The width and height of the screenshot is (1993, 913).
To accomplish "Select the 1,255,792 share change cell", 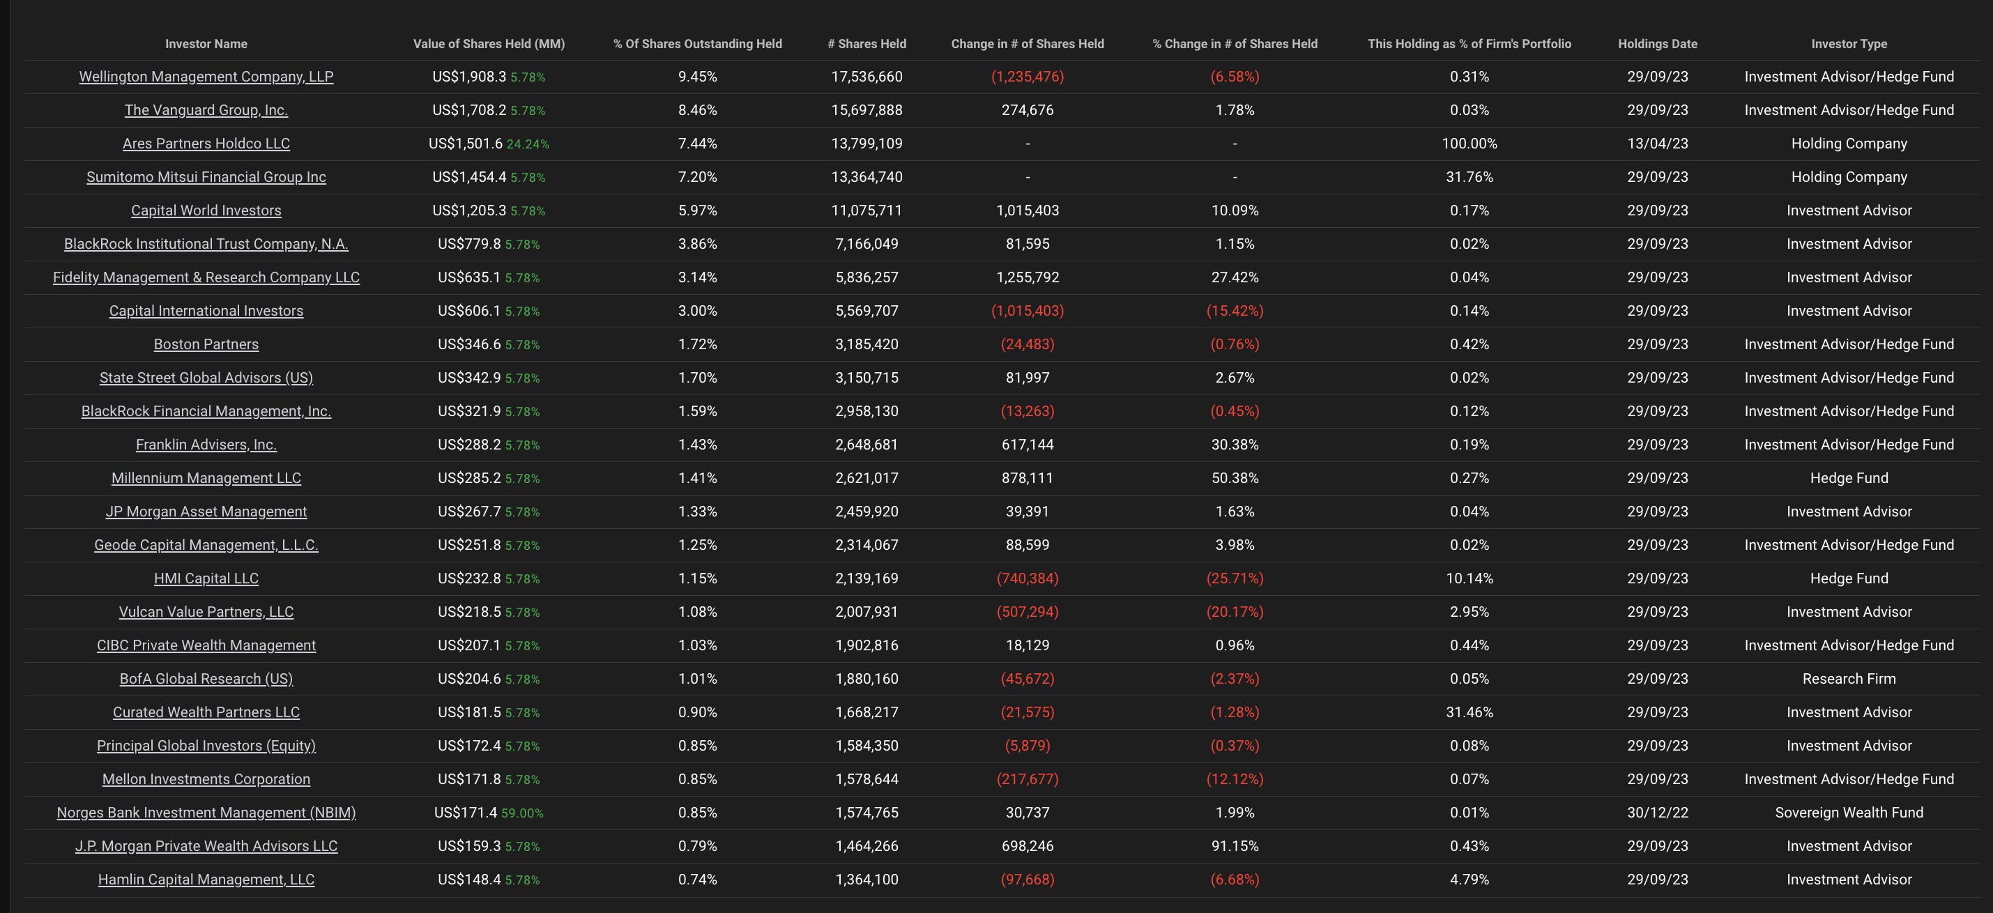I will pyautogui.click(x=1028, y=277).
